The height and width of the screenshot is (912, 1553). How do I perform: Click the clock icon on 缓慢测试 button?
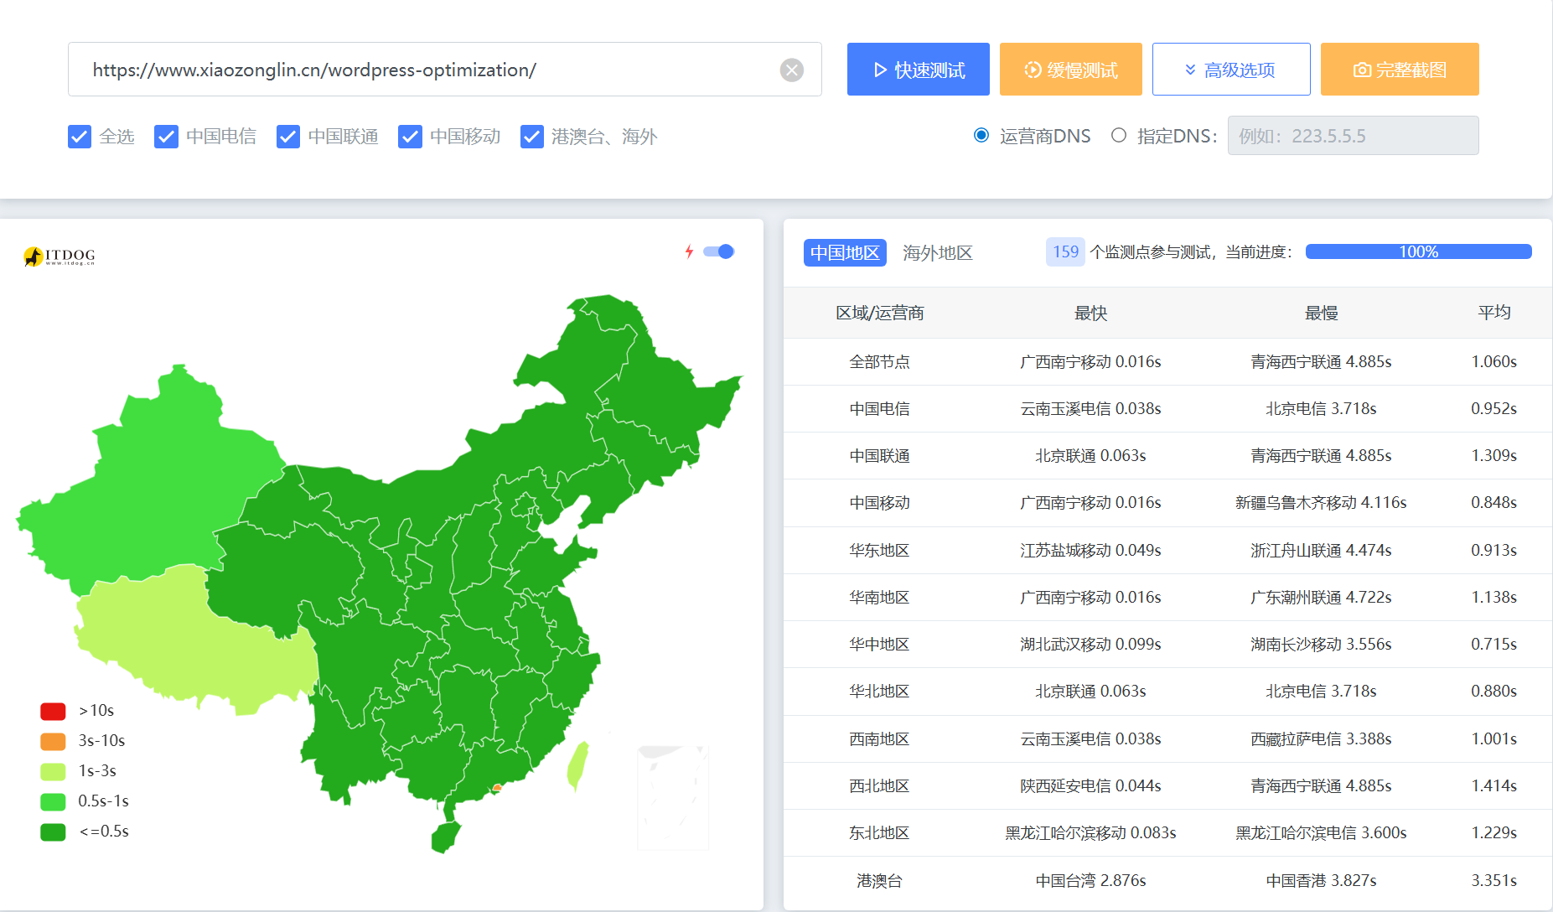point(1032,69)
